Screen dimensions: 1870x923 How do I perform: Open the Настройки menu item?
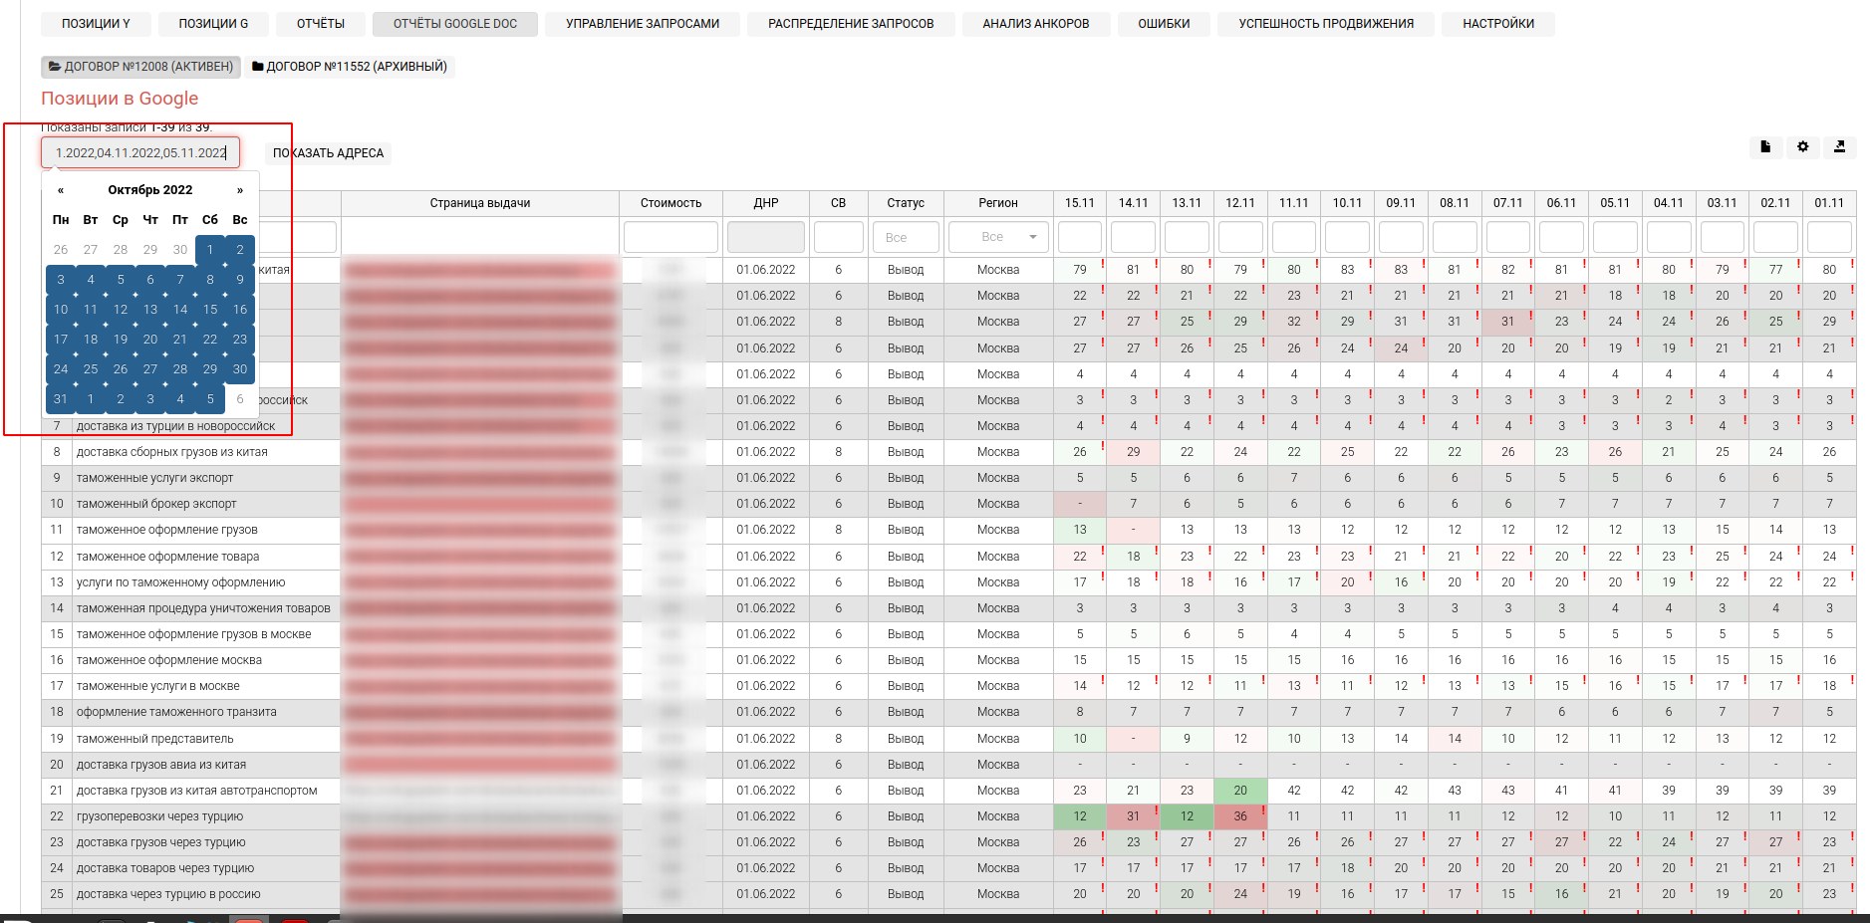coord(1497,24)
